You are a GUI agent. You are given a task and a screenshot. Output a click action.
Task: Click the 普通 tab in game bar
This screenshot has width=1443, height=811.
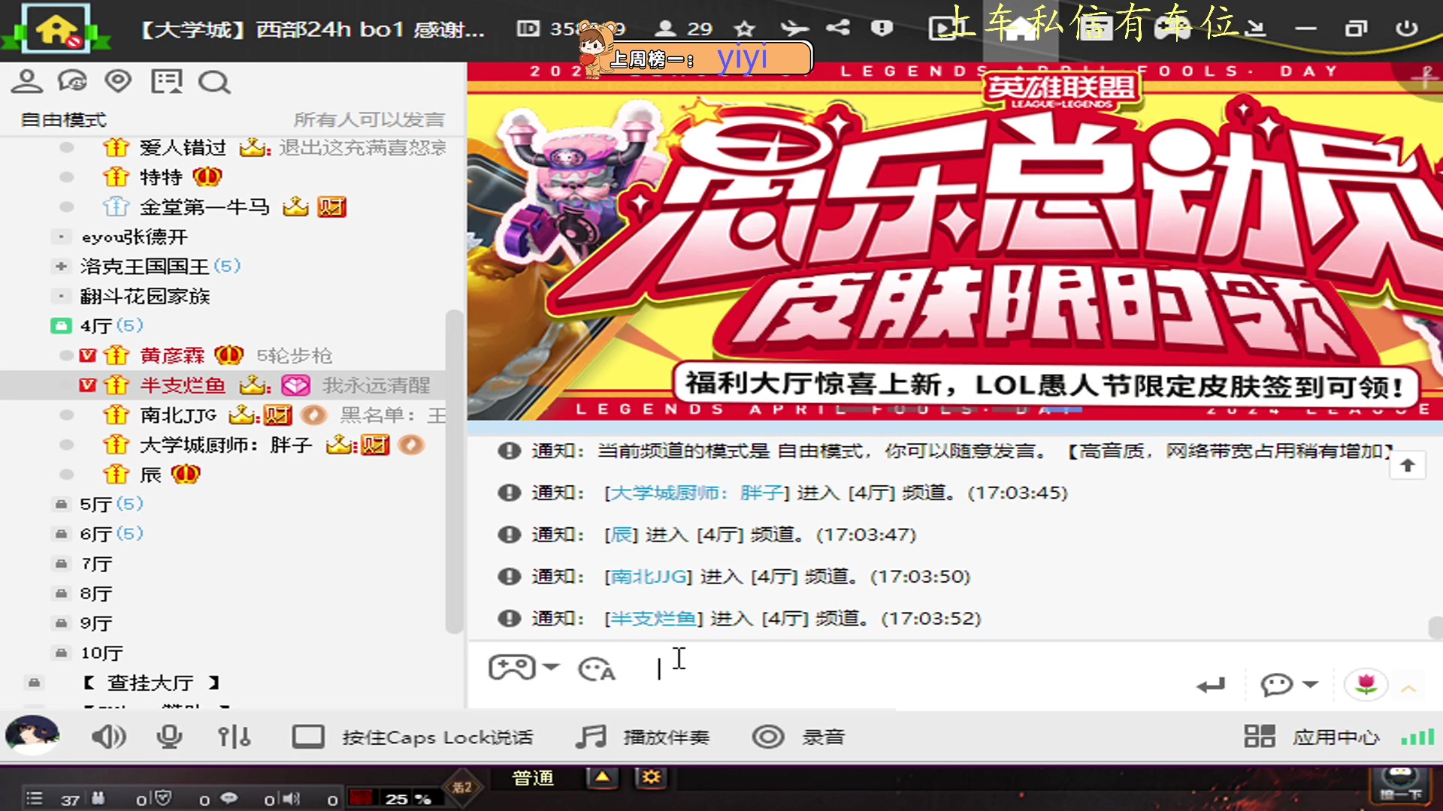[533, 778]
